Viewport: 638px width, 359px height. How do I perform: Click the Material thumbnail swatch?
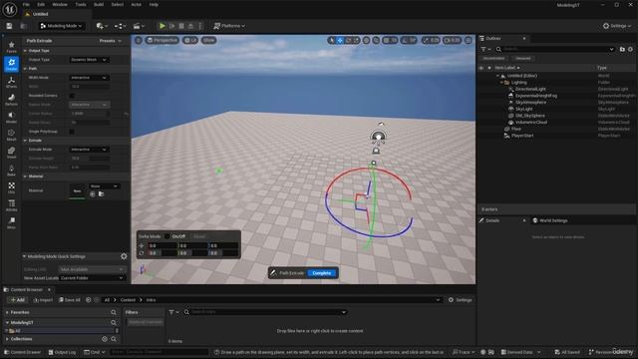(x=77, y=190)
